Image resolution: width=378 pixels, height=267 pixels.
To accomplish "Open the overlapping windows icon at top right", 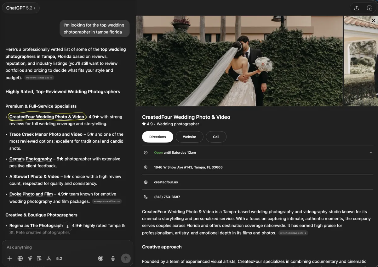I will (369, 8).
